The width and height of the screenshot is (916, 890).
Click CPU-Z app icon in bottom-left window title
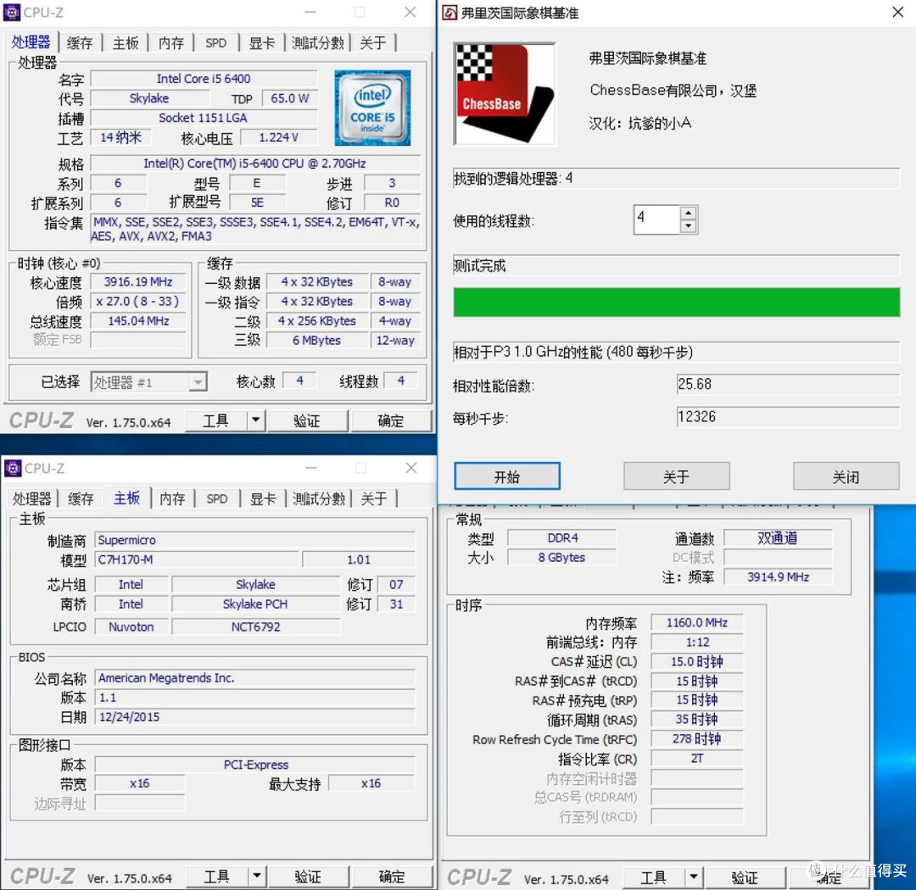[x=12, y=469]
